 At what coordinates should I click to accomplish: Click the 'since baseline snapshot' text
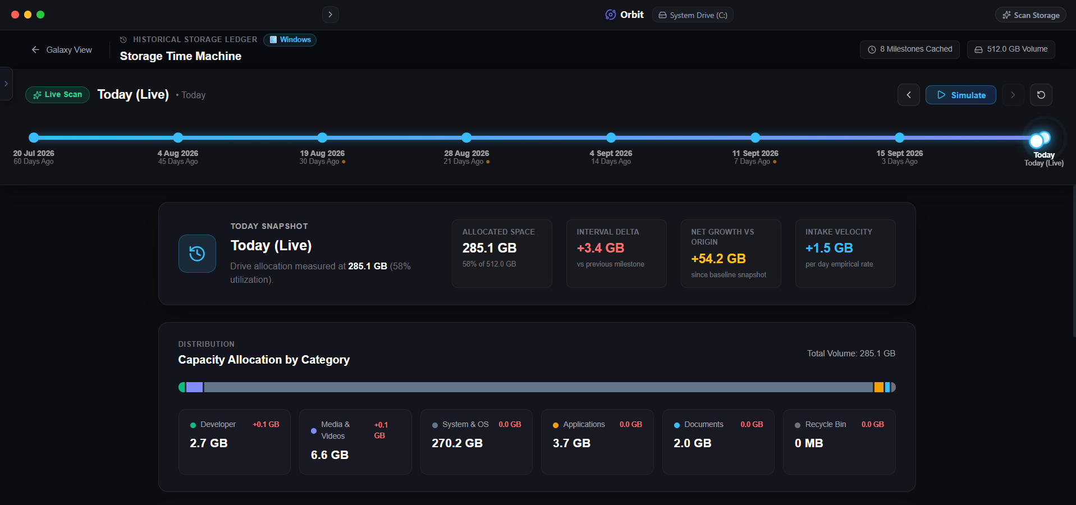(729, 274)
